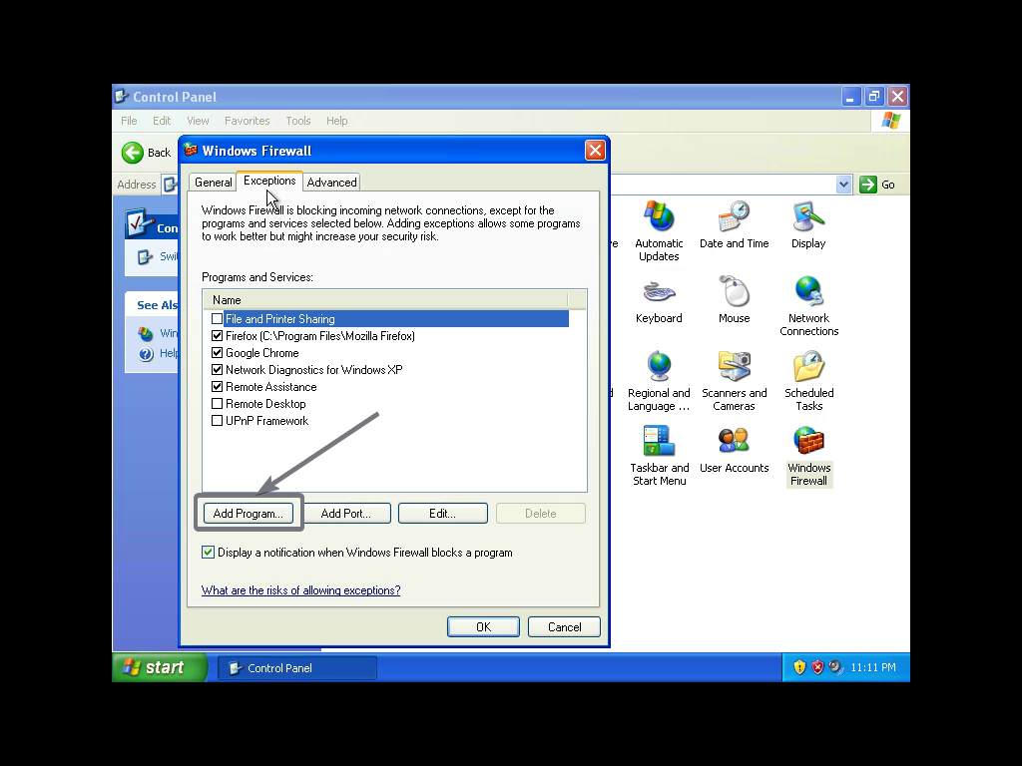The height and width of the screenshot is (766, 1022).
Task: Switch to the General tab
Action: point(214,183)
